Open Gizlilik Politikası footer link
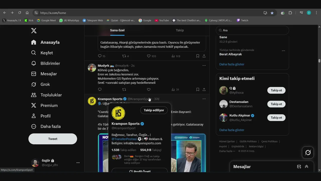The height and width of the screenshot is (181, 321). [248, 142]
